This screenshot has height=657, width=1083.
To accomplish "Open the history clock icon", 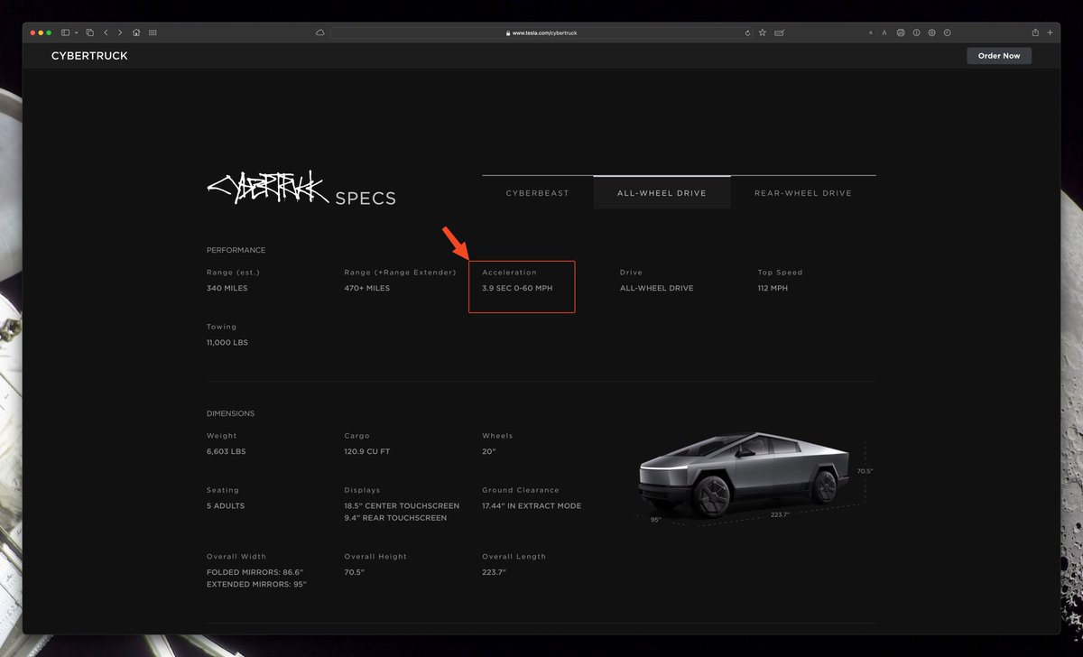I will tap(948, 32).
